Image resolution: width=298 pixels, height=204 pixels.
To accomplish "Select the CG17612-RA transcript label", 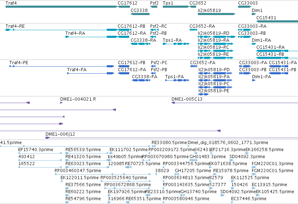I will point(132,33).
